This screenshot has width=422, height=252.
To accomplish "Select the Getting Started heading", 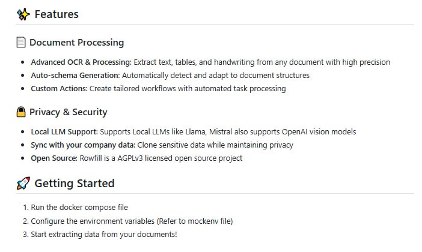I will (x=74, y=184).
